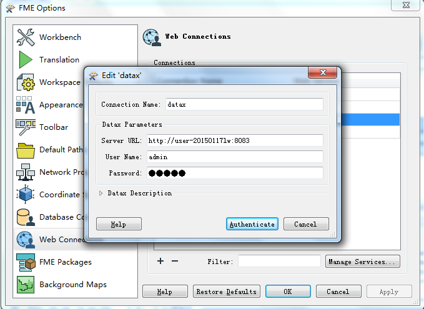Focus the Connection Name field
This screenshot has height=309, width=424.
244,104
